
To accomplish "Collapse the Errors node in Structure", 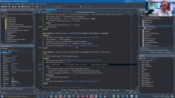I will [x=1, y=12].
